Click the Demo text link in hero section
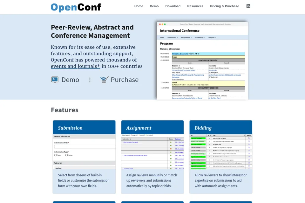 70,80
